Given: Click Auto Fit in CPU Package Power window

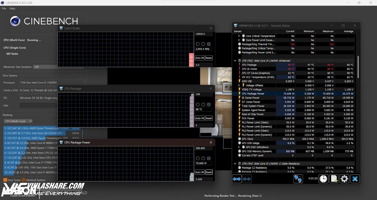Looking at the screenshot, I should click(x=200, y=172).
